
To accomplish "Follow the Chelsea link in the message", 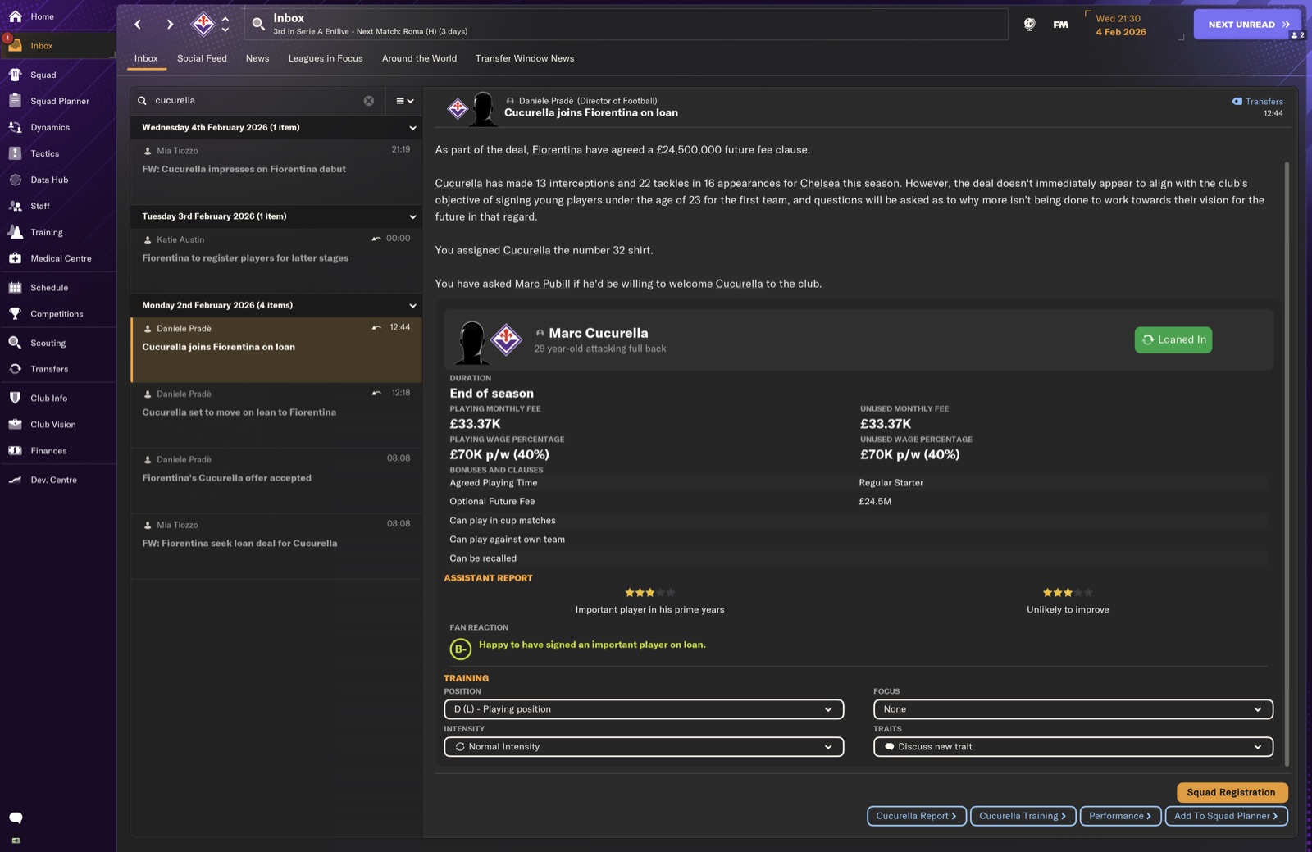I will 820,184.
